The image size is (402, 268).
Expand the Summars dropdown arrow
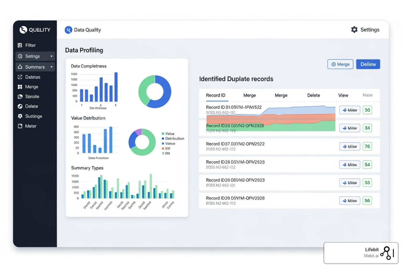51,67
